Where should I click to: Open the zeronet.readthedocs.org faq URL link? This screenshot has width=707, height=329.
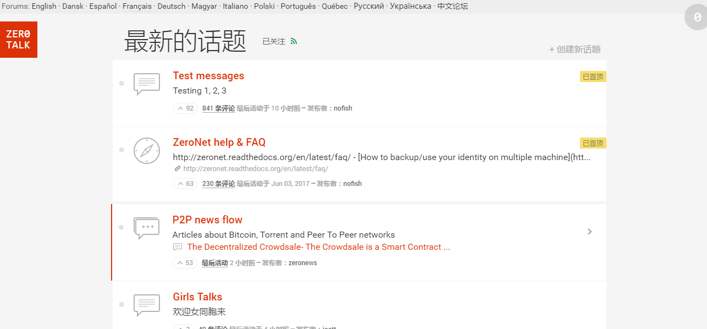[256, 169]
